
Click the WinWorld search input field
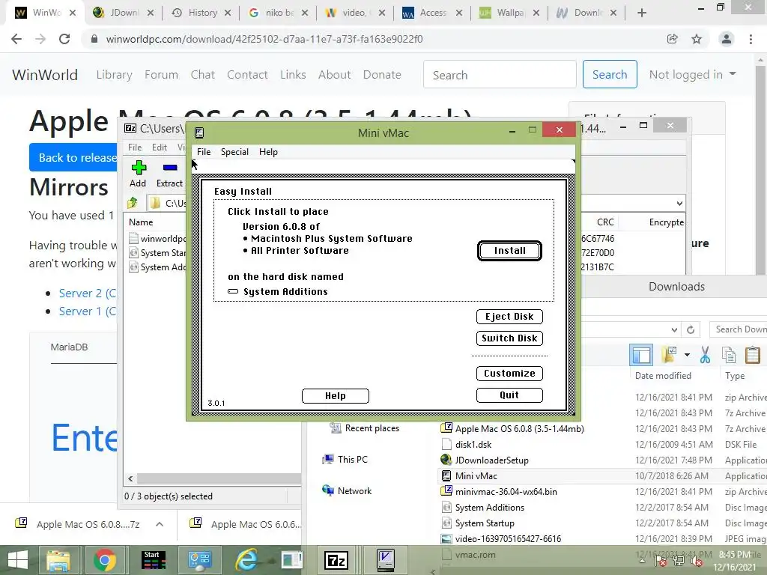(500, 74)
